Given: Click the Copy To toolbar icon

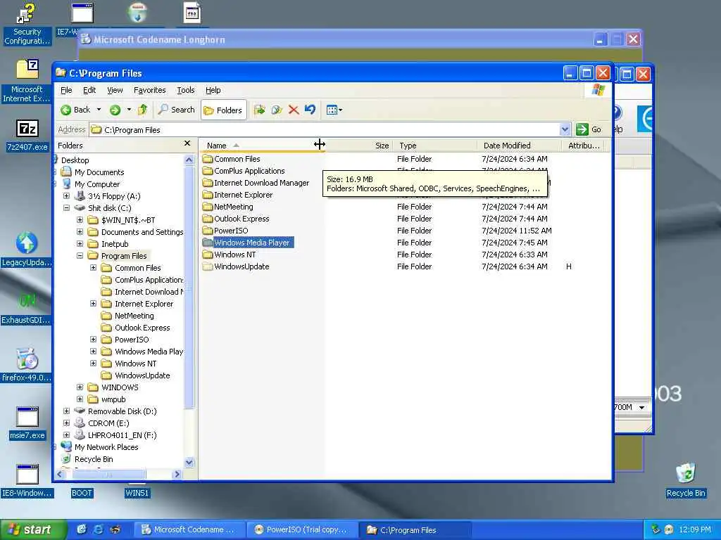Looking at the screenshot, I should [276, 110].
